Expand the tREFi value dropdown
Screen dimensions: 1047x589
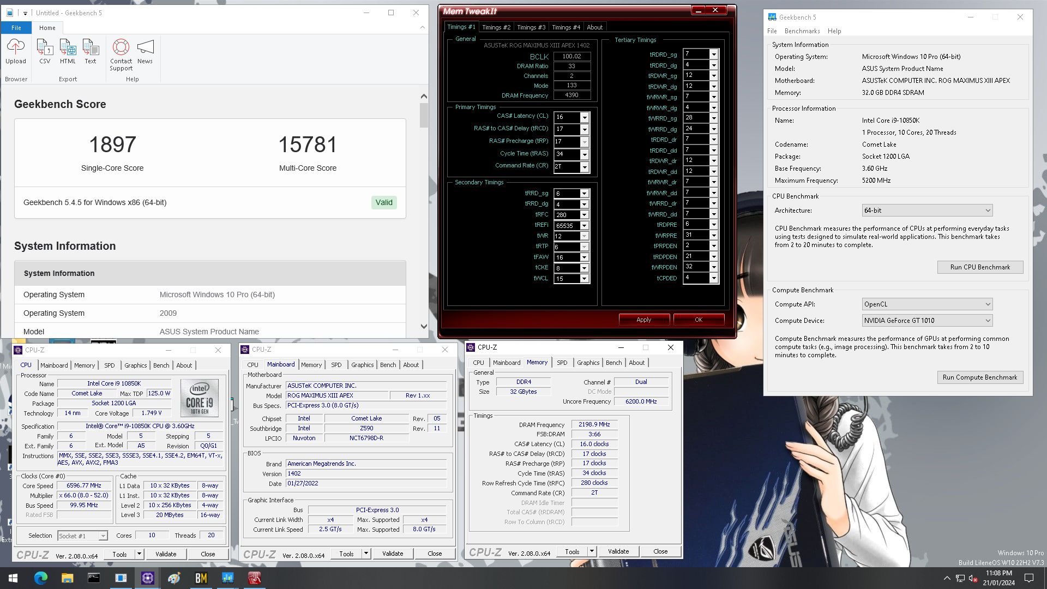(x=584, y=226)
